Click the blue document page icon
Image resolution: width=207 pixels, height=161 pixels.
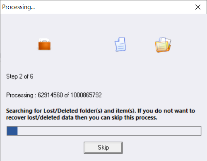coord(120,44)
